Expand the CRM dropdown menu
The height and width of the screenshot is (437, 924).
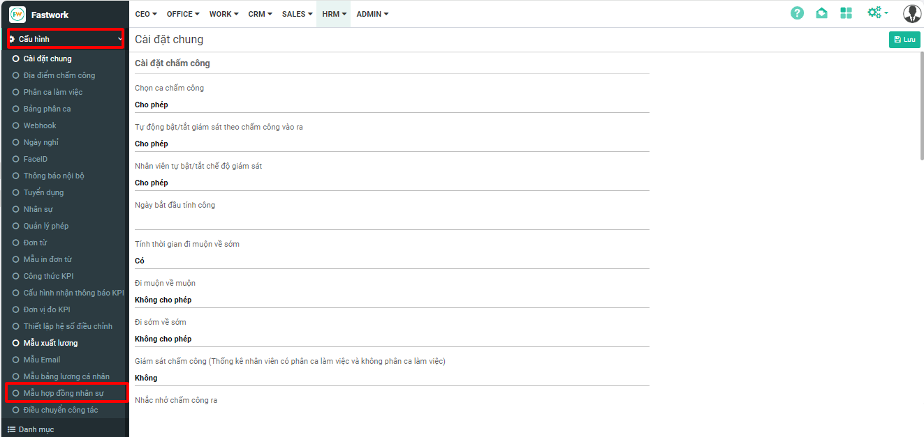point(261,14)
